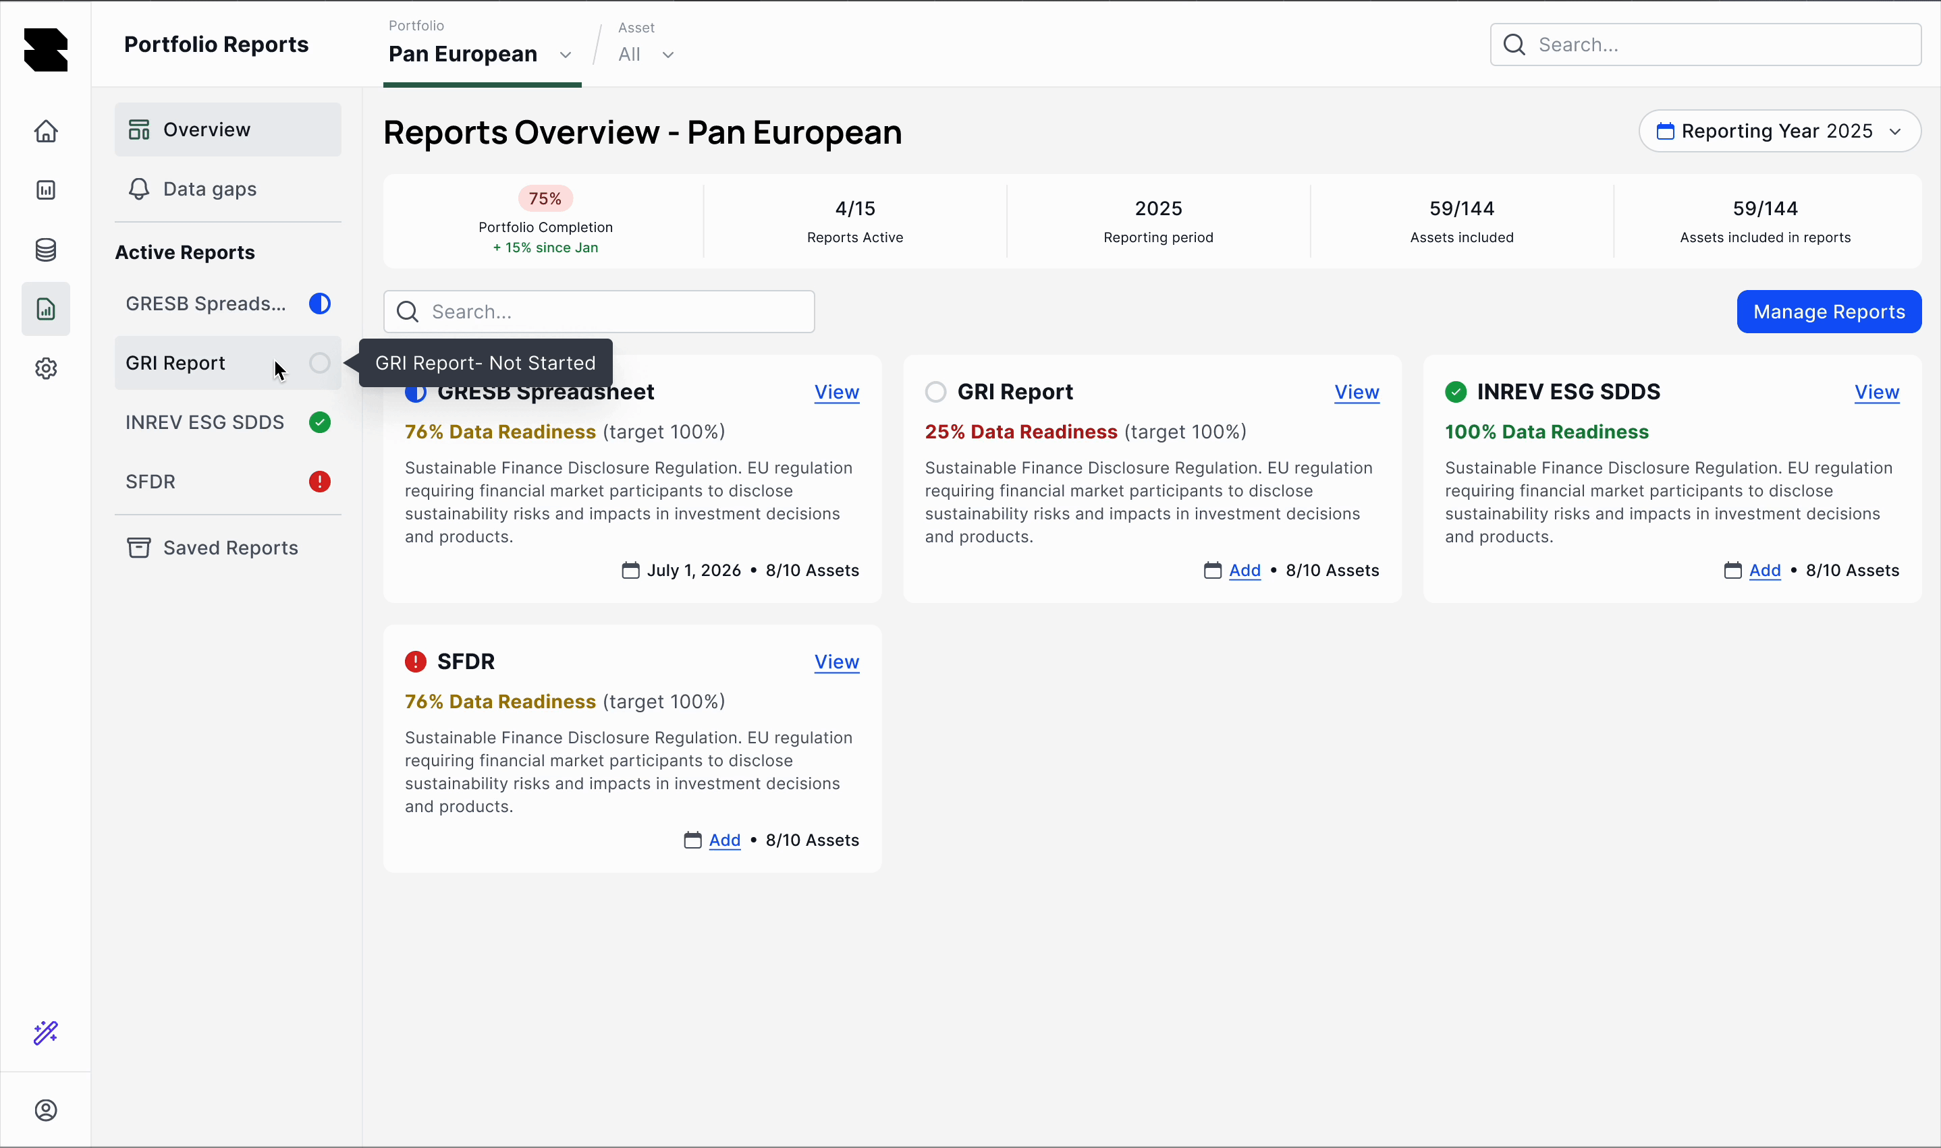Select SFDR in Active Reports list

pos(227,481)
